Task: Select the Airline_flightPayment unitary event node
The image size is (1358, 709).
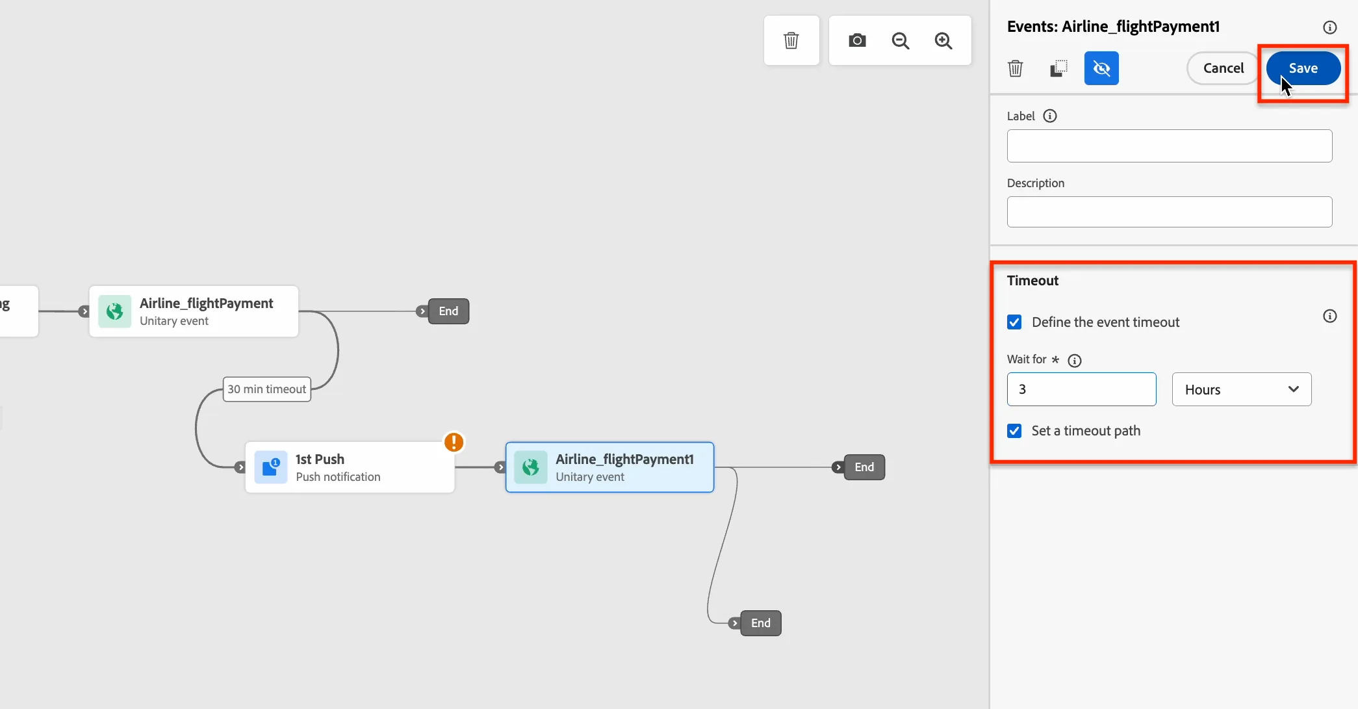Action: click(x=194, y=311)
